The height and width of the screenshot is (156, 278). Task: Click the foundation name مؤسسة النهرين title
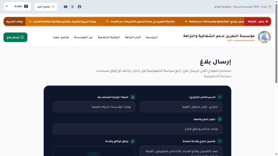(x=219, y=36)
